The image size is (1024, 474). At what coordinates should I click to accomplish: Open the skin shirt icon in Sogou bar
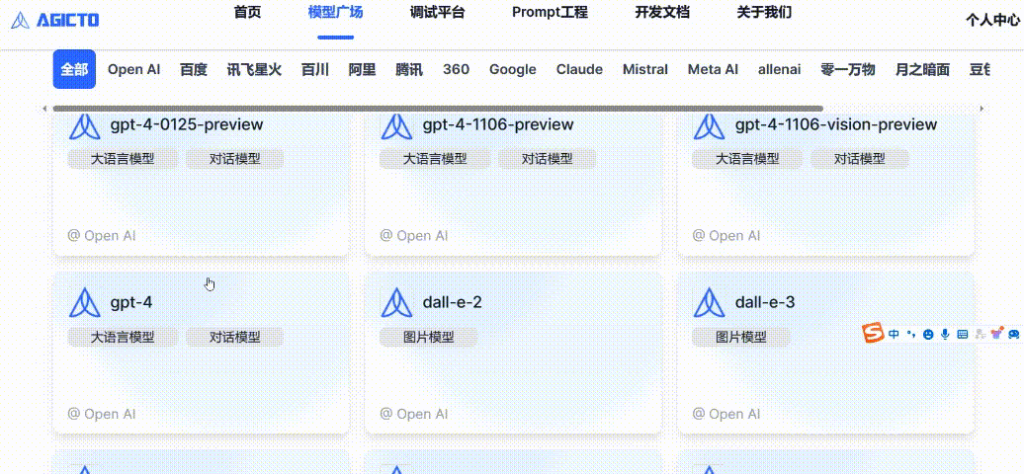[x=996, y=334]
